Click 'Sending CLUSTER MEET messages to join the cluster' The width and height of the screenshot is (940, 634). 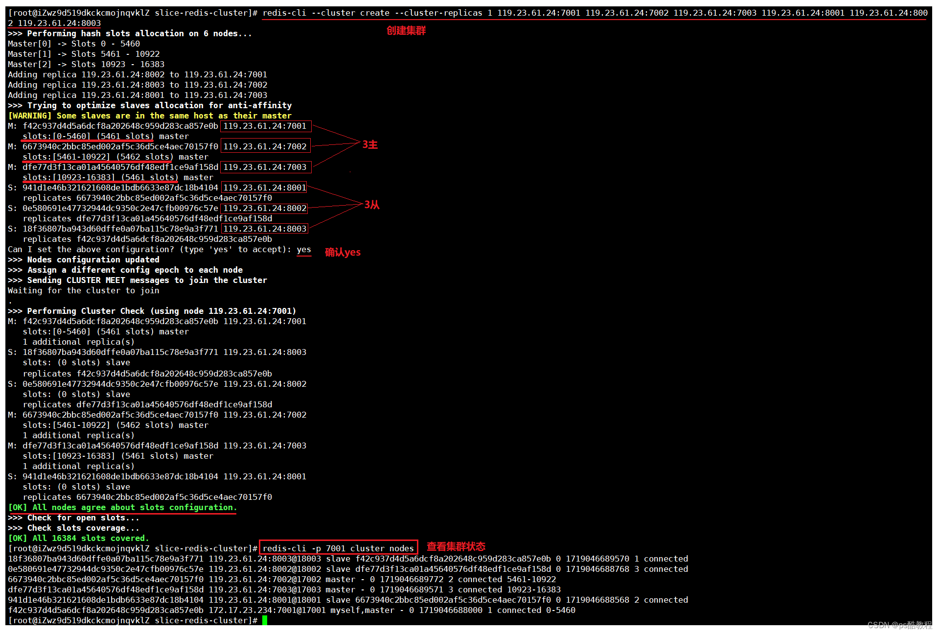coord(147,280)
